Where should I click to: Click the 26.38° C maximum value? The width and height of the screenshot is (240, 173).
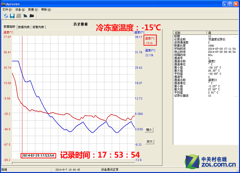214,71
